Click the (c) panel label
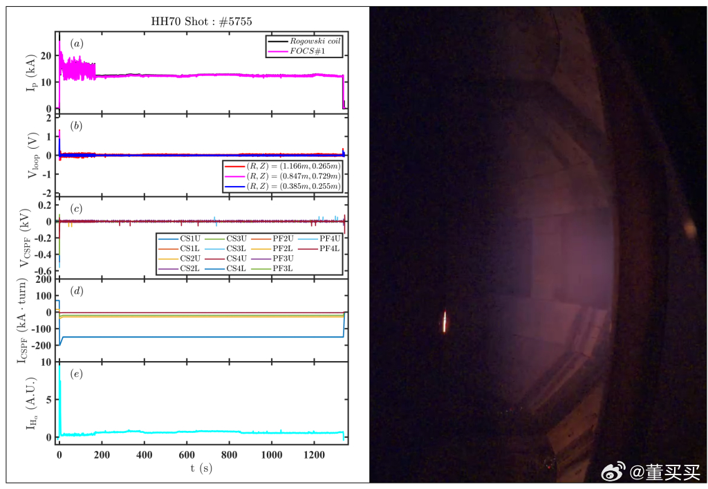The image size is (708, 489). (76, 209)
